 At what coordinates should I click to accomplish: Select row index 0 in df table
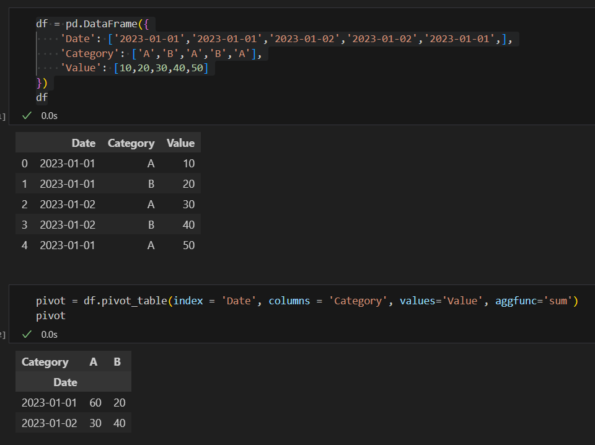tap(25, 164)
